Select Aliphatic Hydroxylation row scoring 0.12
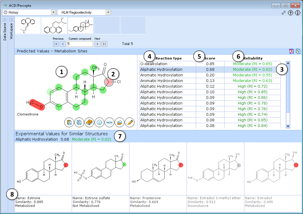Viewport: 303px width, 214px height. tap(210, 86)
